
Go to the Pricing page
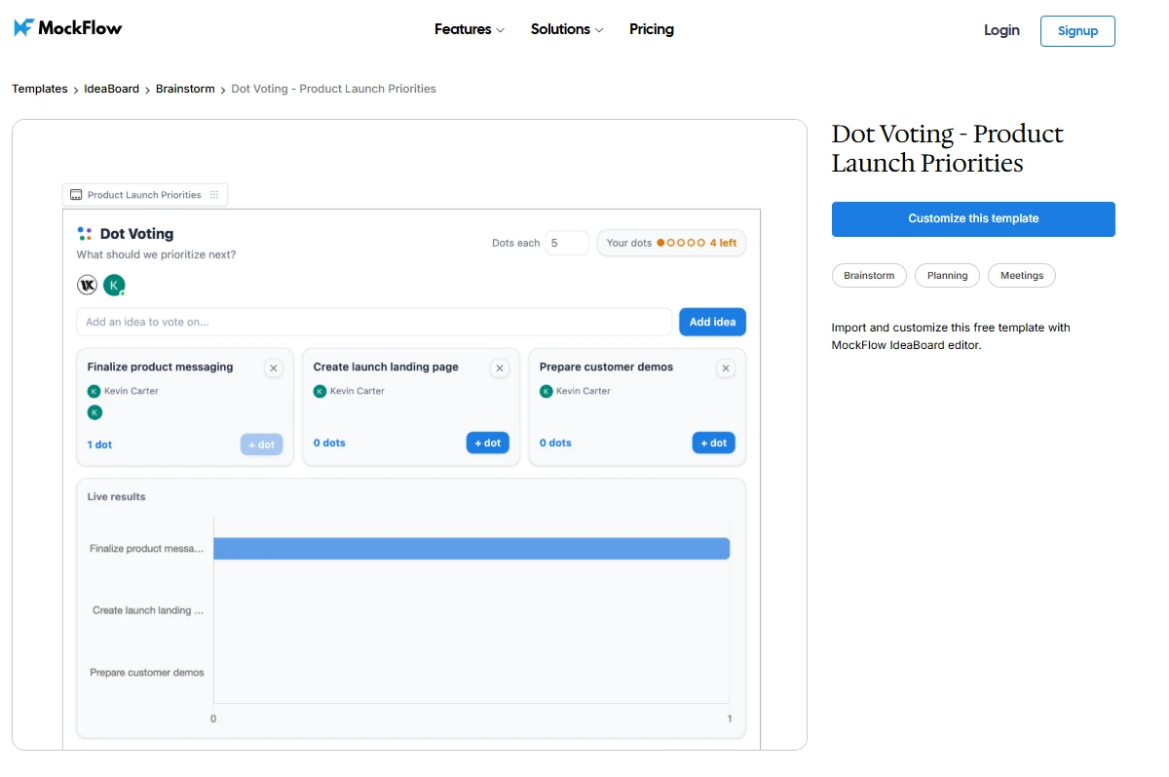(652, 29)
